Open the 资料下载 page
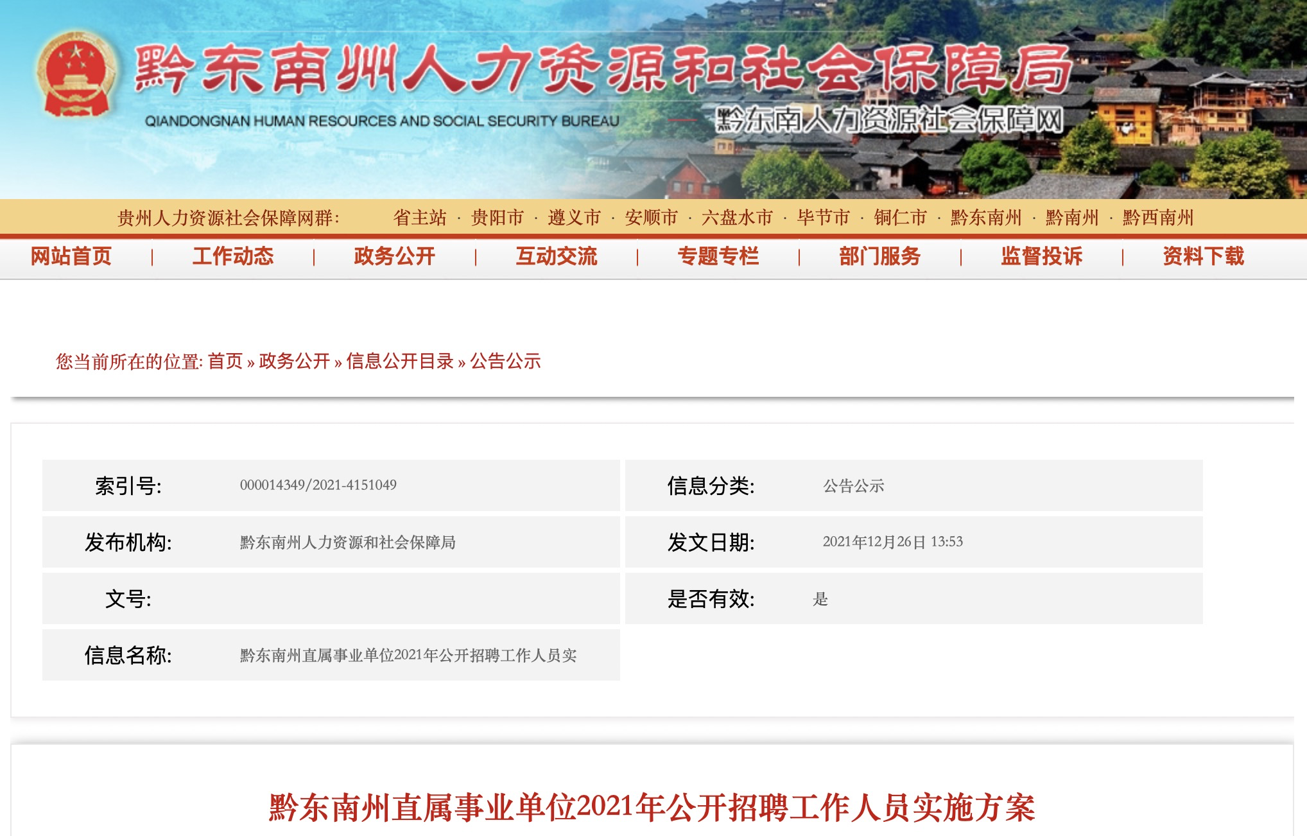 pyautogui.click(x=1203, y=256)
